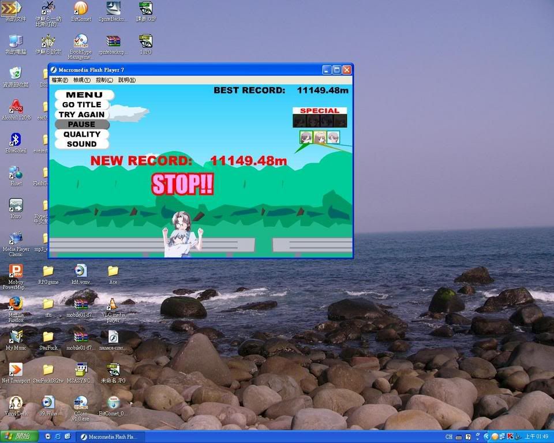Open the Ace folder
This screenshot has height=443, width=554.
point(113,275)
